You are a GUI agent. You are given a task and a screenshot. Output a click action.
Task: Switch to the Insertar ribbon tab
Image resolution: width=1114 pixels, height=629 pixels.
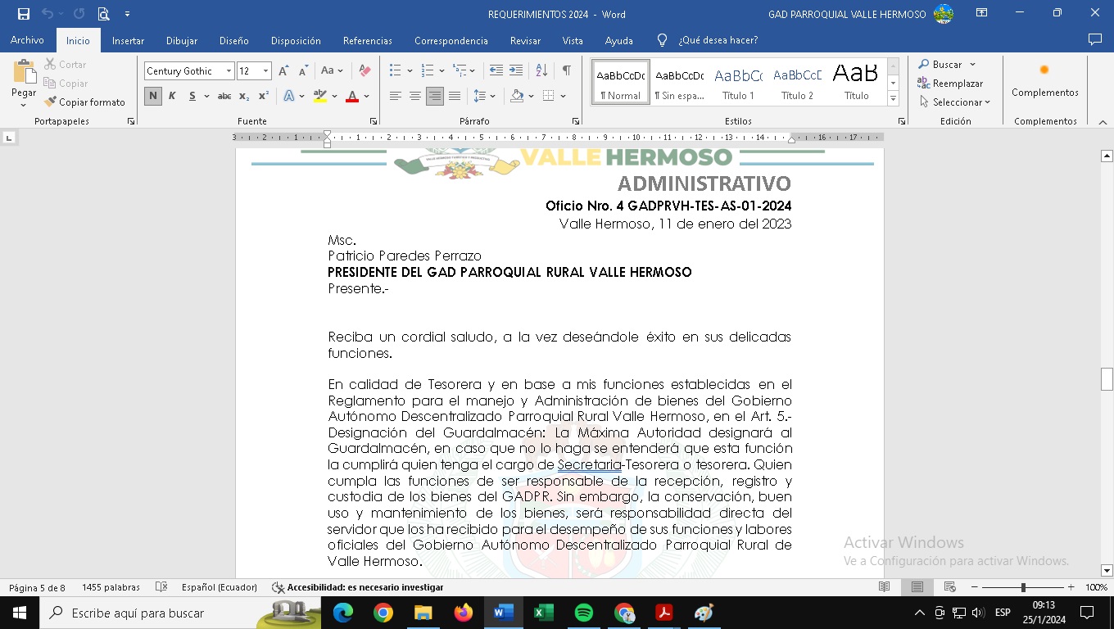tap(128, 40)
